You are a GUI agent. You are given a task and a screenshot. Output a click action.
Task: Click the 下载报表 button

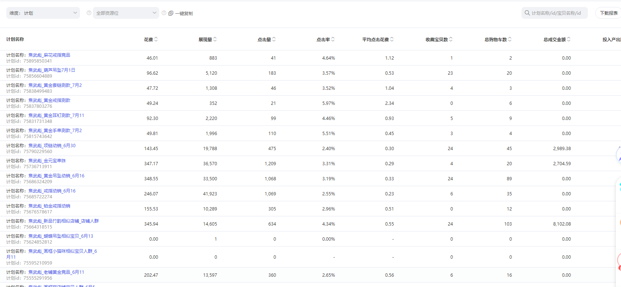click(608, 13)
